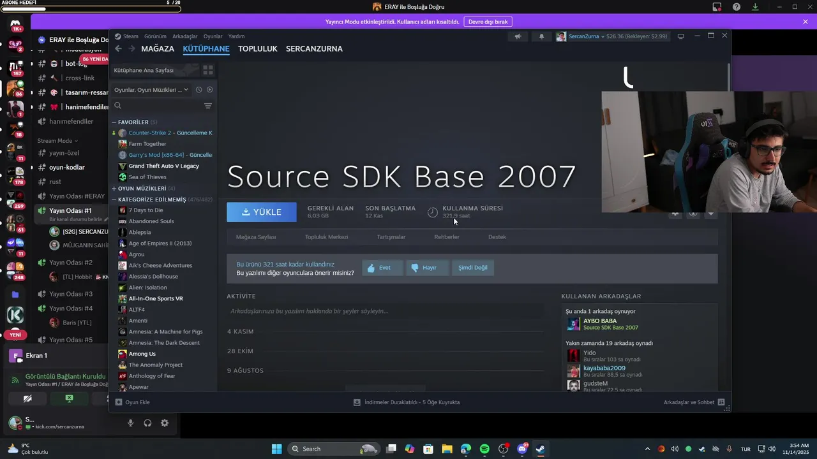The image size is (817, 459).
Task: Click the Hayır thumbs-down button
Action: [428, 268]
